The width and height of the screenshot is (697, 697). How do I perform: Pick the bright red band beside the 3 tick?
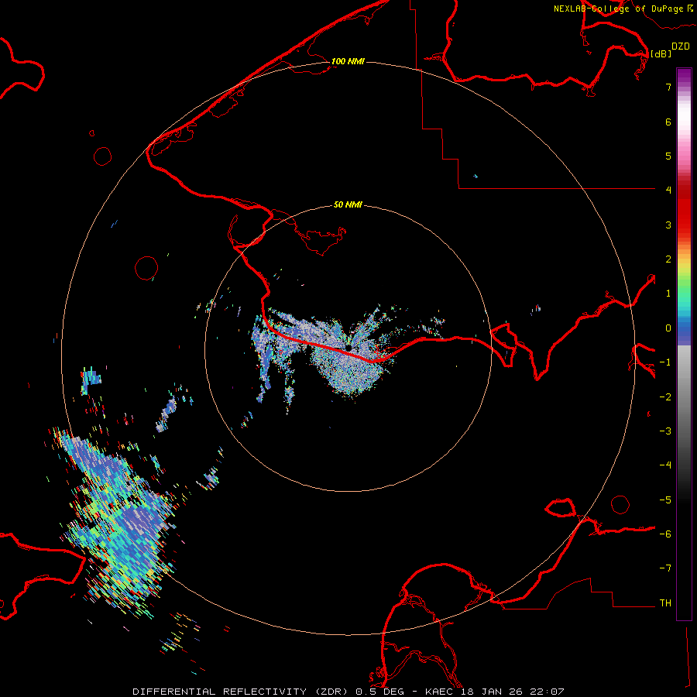[x=684, y=225]
